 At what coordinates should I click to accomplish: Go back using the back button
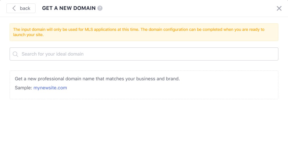coord(21,8)
